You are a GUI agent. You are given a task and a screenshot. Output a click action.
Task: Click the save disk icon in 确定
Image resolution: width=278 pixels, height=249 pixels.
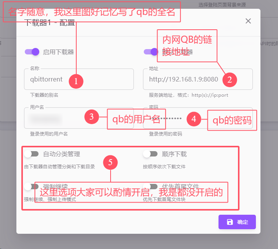point(230,222)
